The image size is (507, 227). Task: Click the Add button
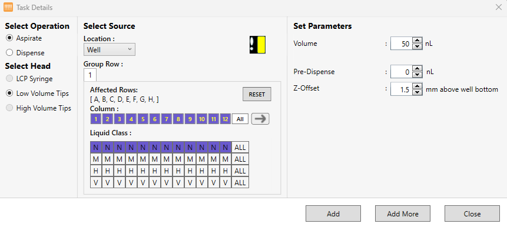point(333,213)
